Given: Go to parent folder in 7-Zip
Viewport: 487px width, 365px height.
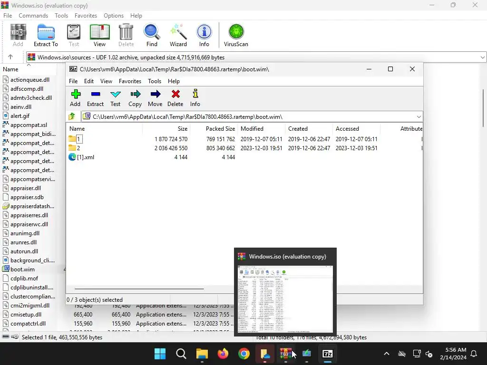Looking at the screenshot, I should click(72, 116).
